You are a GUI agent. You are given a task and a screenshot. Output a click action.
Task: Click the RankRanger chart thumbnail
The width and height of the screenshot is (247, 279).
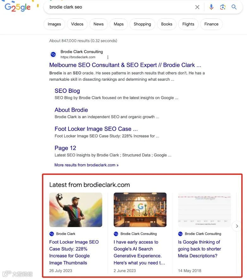204,210
